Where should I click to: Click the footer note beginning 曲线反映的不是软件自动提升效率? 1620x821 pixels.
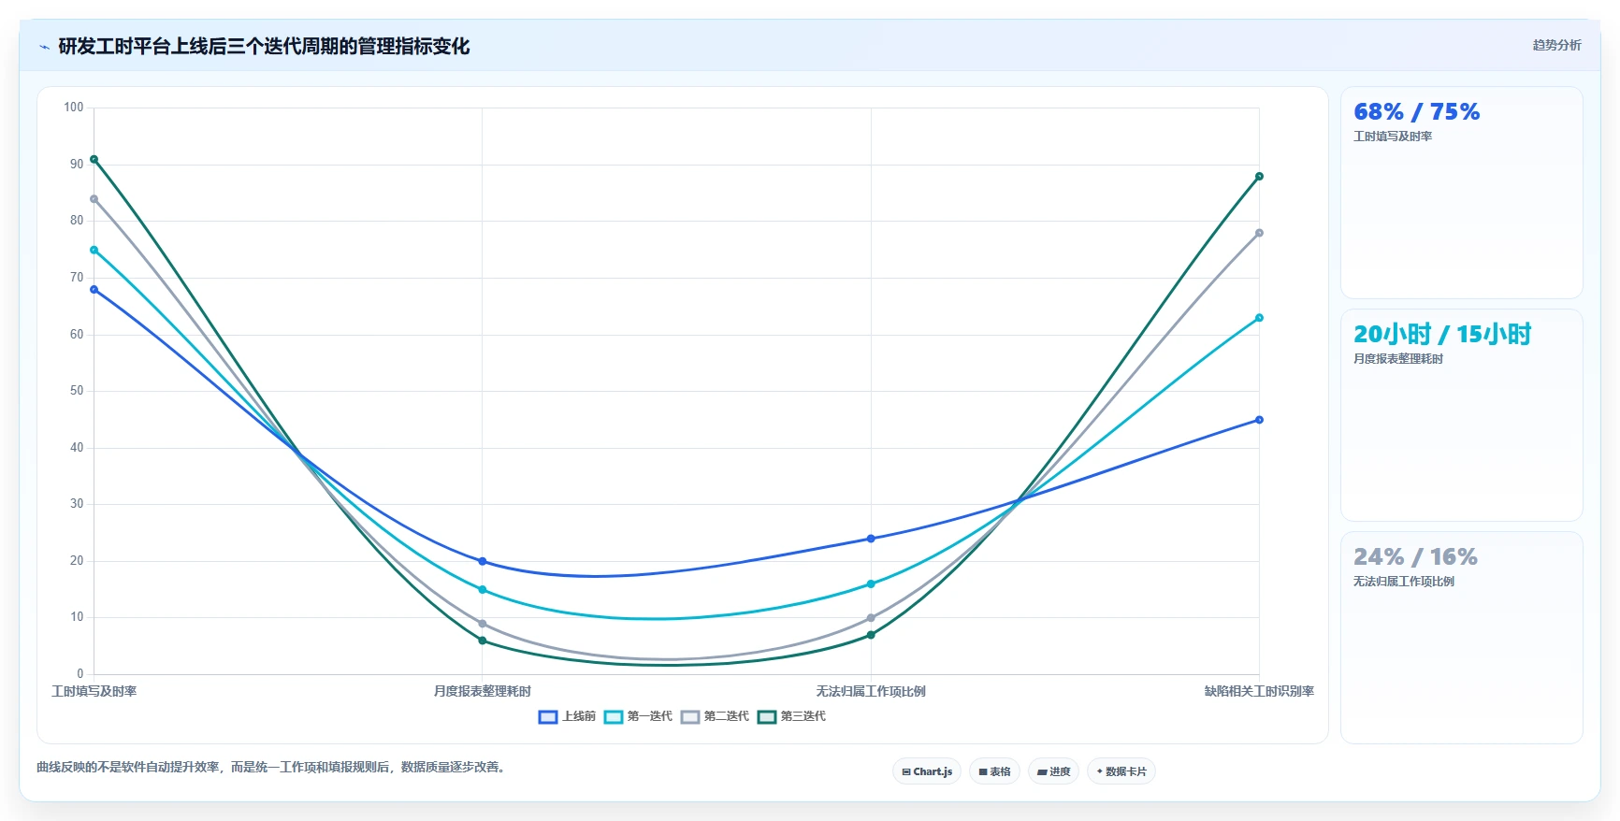coord(273,767)
